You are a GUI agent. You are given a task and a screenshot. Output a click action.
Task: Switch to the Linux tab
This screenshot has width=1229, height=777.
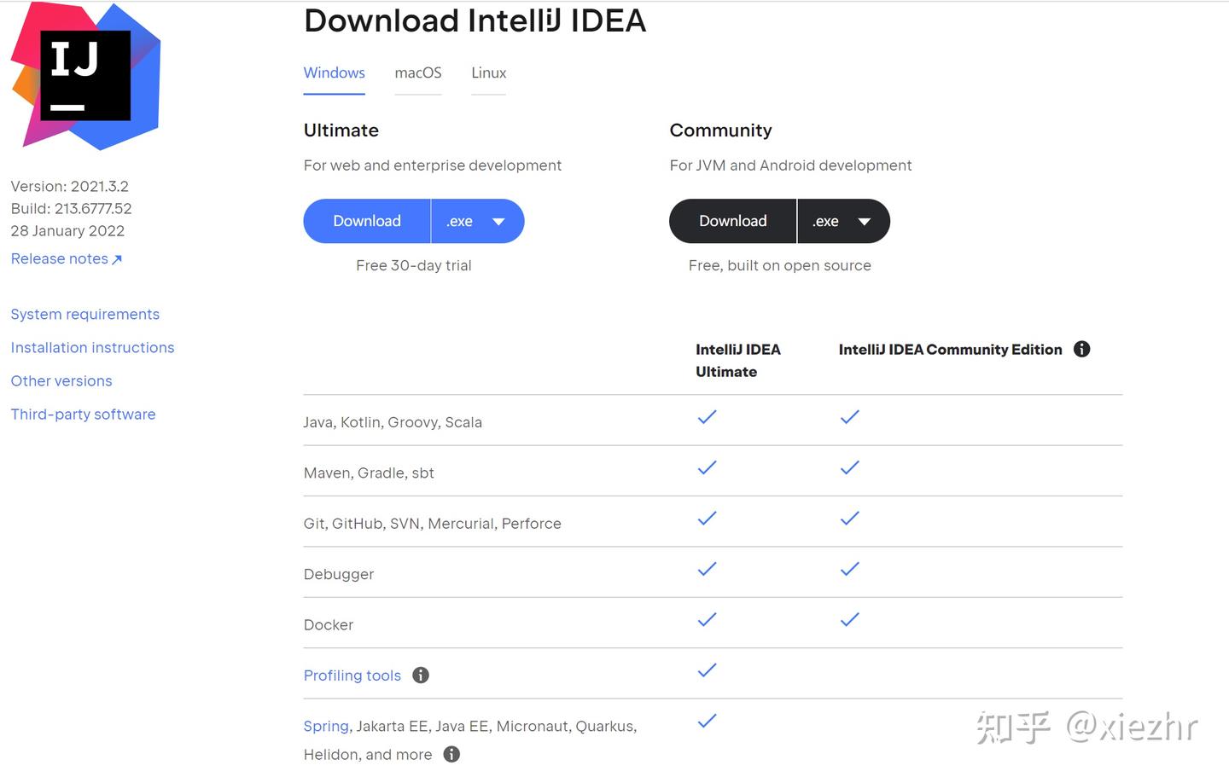[488, 72]
